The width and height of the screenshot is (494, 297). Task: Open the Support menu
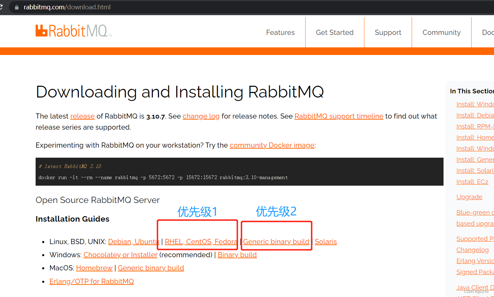tap(388, 33)
